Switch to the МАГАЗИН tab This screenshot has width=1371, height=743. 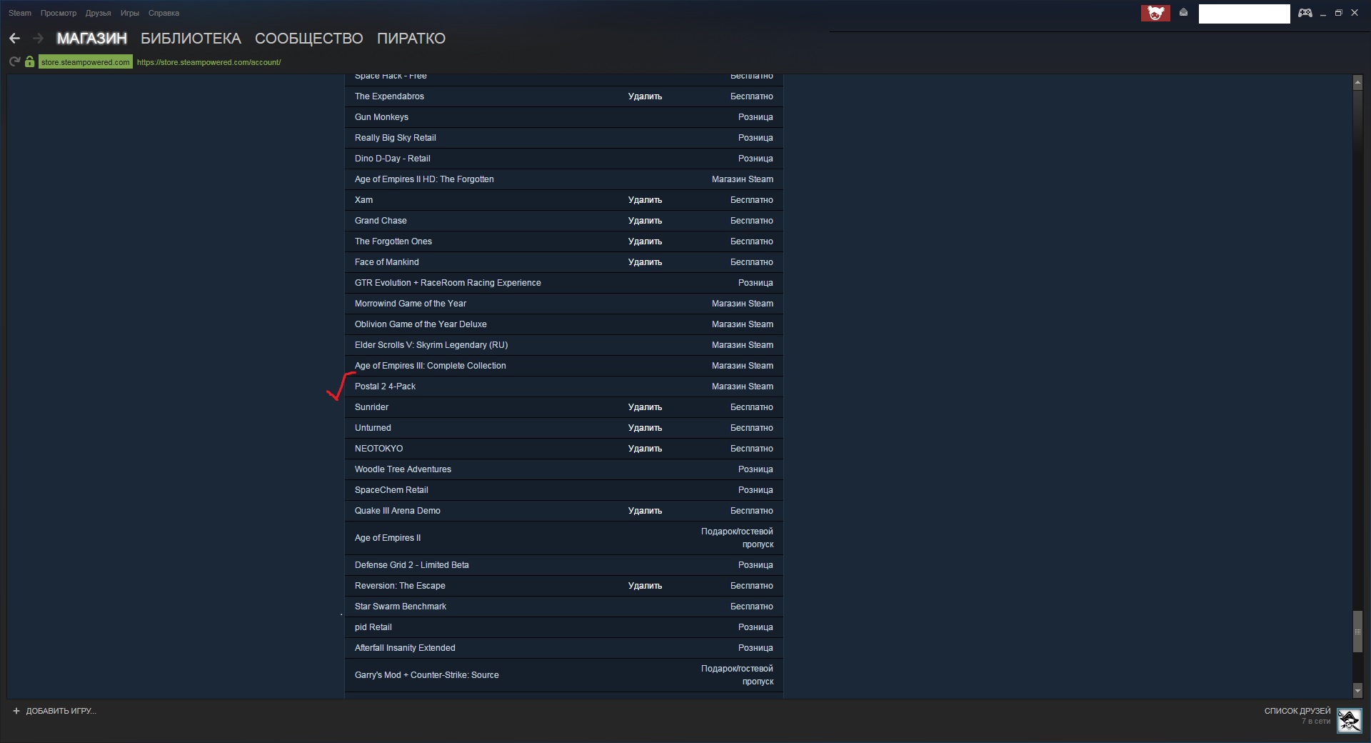[92, 39]
